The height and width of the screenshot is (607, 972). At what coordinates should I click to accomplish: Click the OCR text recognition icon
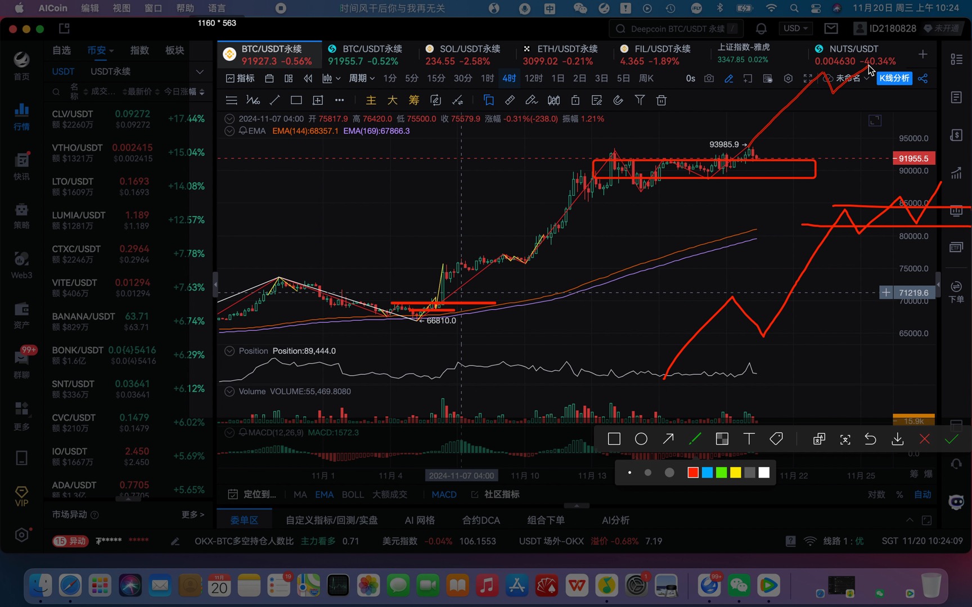click(x=845, y=439)
